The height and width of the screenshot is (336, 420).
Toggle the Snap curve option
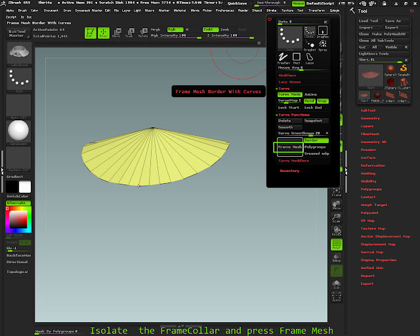(322, 101)
